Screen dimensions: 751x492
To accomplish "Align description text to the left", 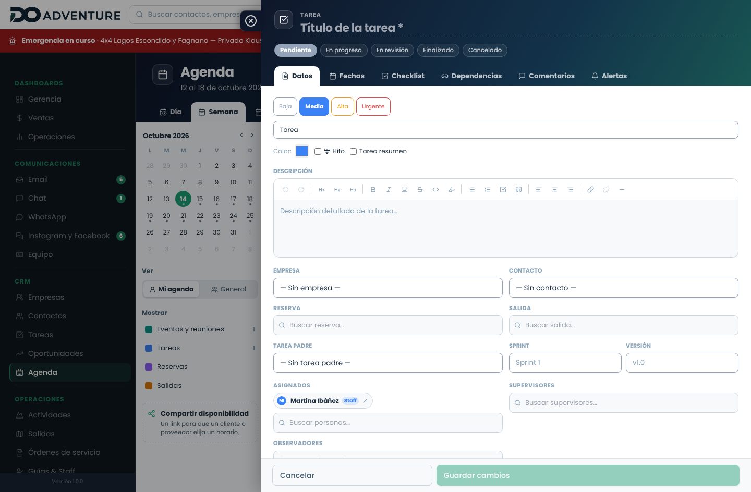I will click(539, 190).
